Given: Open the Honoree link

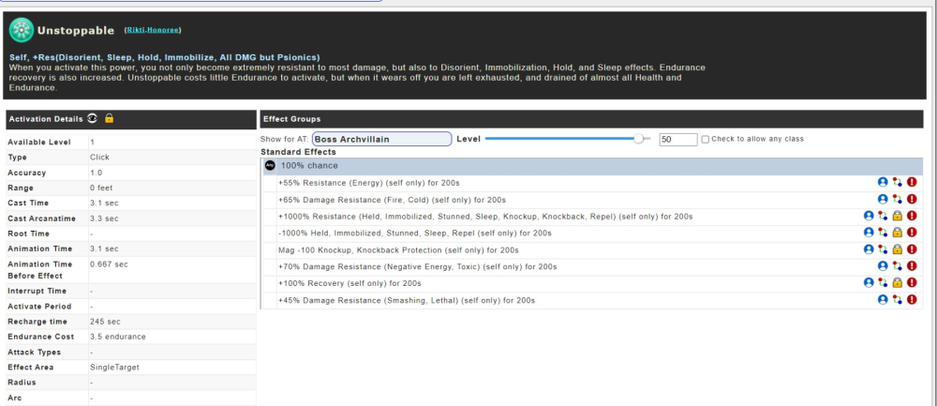Looking at the screenshot, I should pyautogui.click(x=164, y=31).
